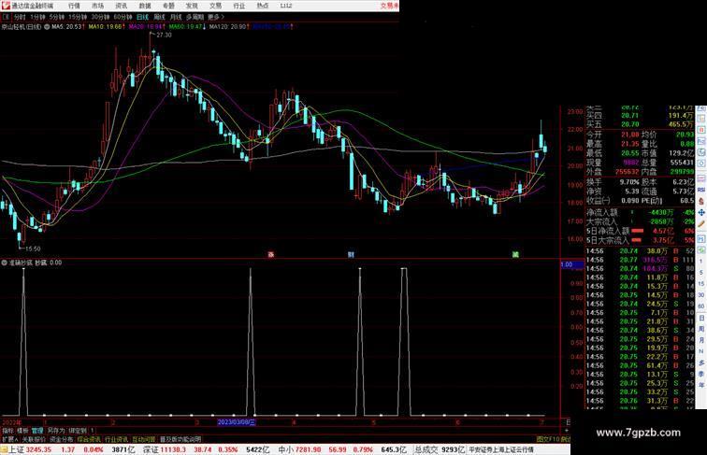
Task: Open the 行情 menu
Action: pyautogui.click(x=74, y=6)
